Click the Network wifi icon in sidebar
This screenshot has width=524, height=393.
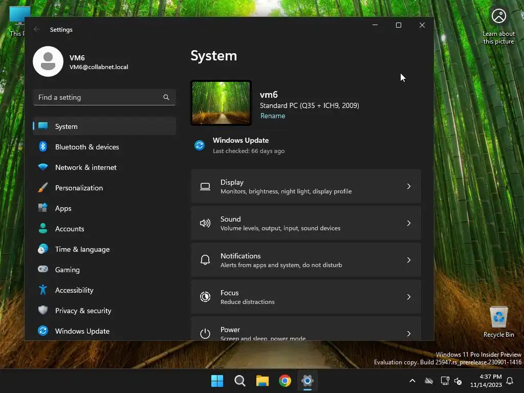coord(43,167)
